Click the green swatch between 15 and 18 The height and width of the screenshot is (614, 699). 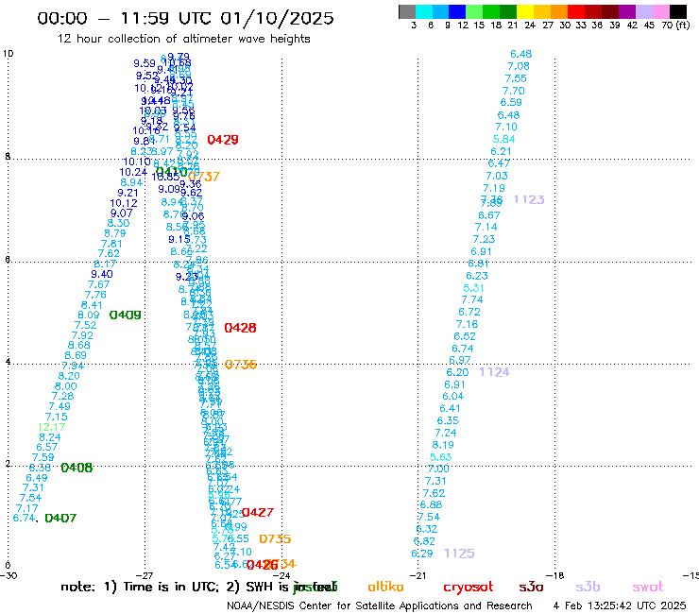491,11
